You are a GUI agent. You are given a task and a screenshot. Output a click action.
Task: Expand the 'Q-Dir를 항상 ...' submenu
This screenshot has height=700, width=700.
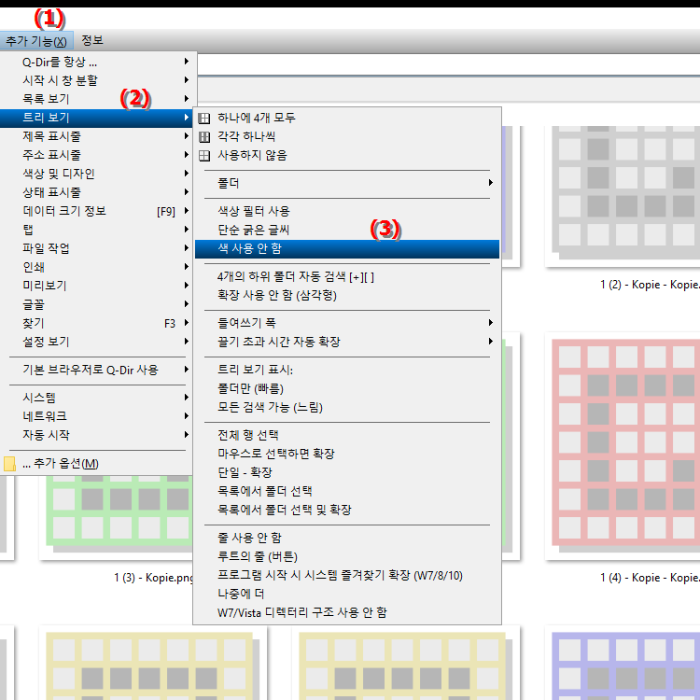96,62
